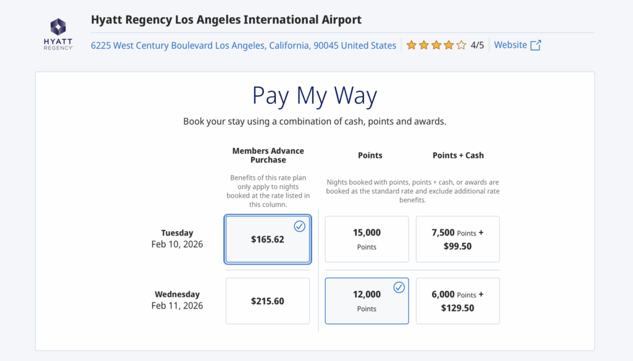Uncheck the checkmark on Wednesday's 12,000 Points
Viewport: 633px width, 361px height.
click(399, 287)
